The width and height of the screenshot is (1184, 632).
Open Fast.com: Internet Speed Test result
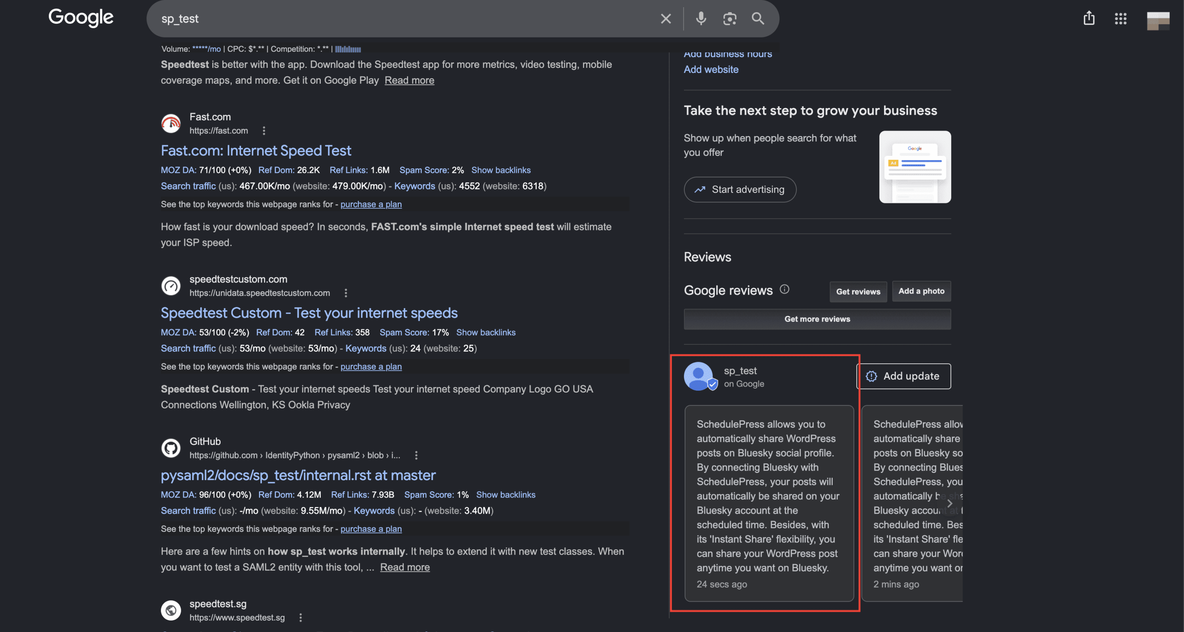[256, 151]
